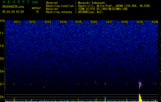The image size is (161, 102).
Task: Click the Observer label
Action: point(52,3)
